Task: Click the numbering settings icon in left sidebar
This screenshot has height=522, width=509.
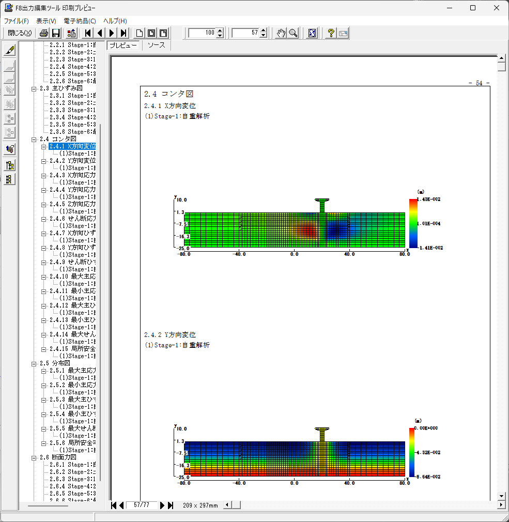Action: (x=9, y=149)
